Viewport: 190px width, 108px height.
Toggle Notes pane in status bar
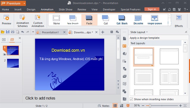pyautogui.click(x=104, y=106)
